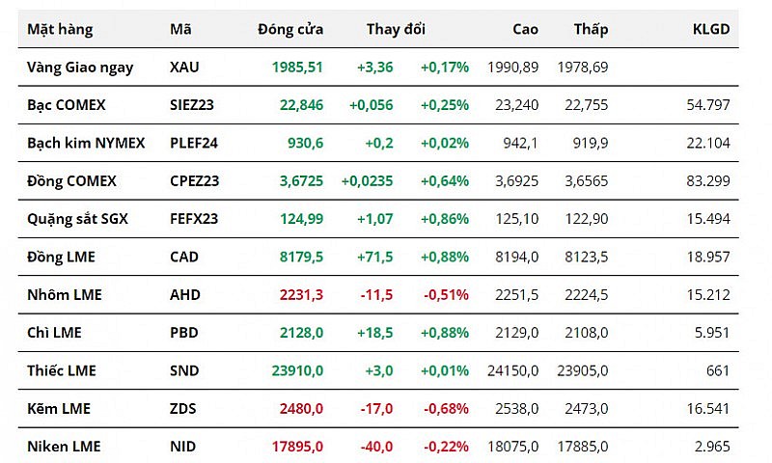Click Bạch kim NYMEX commodity name

pyautogui.click(x=86, y=143)
